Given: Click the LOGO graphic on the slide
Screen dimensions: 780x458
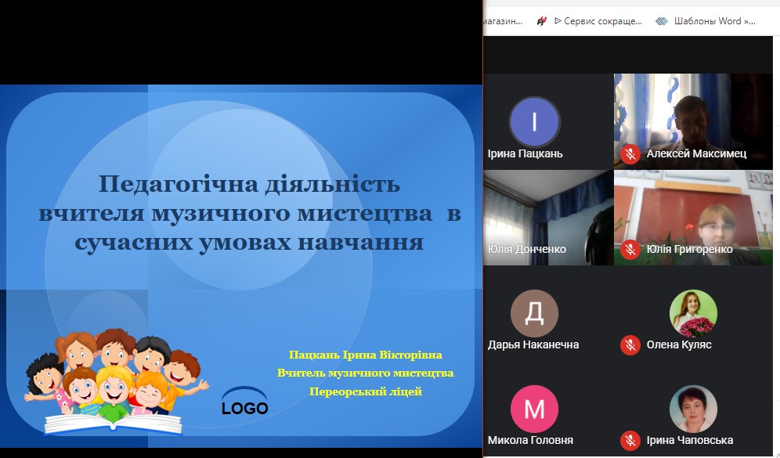Looking at the screenshot, I should (244, 401).
